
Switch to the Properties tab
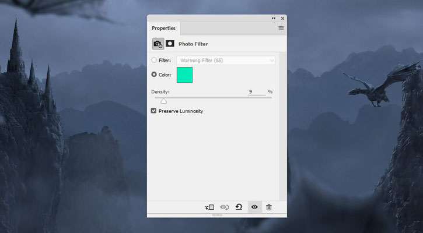pyautogui.click(x=163, y=28)
